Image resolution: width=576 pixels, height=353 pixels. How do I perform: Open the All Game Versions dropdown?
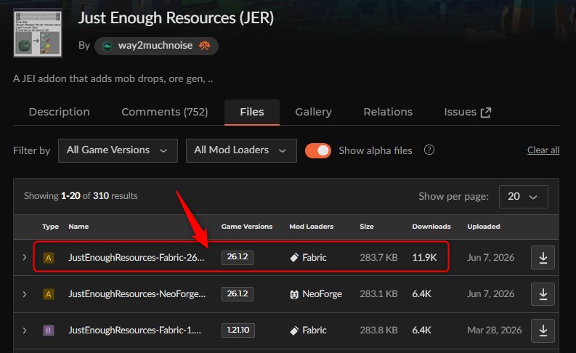point(118,150)
